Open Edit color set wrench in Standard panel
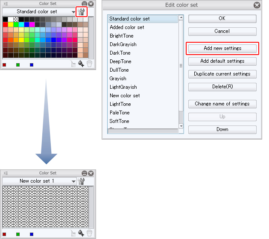Screen dimensions: 269x239 (x=82, y=12)
